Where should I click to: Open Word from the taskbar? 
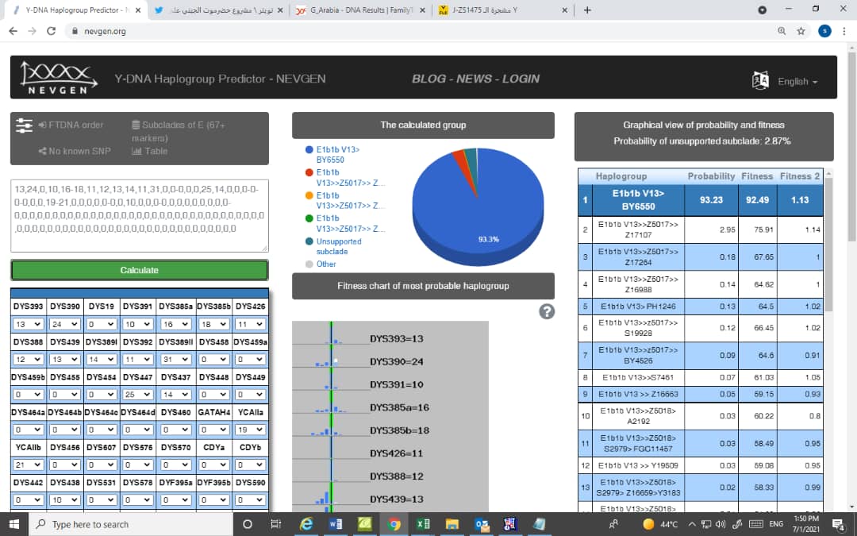coord(336,524)
